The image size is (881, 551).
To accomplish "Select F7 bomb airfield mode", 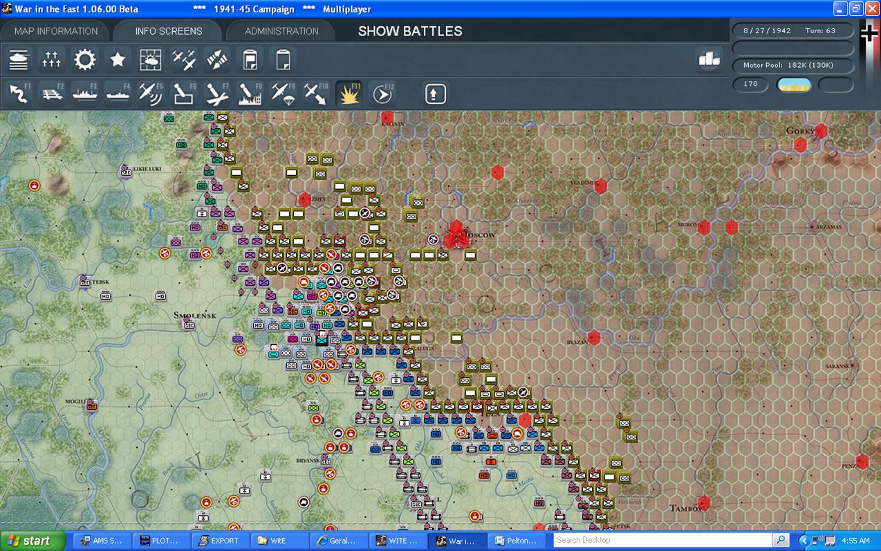I will click(x=217, y=93).
